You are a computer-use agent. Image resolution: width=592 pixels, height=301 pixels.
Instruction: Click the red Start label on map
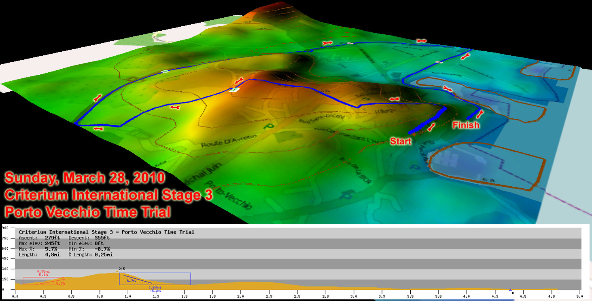pos(401,141)
